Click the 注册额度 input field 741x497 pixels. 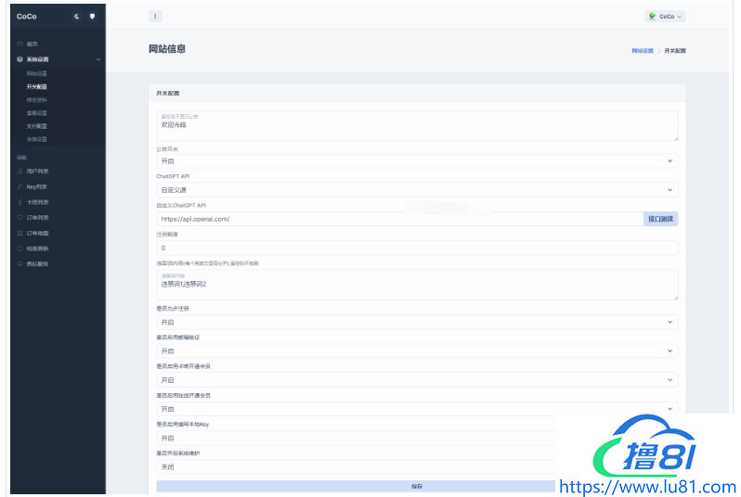coord(417,248)
